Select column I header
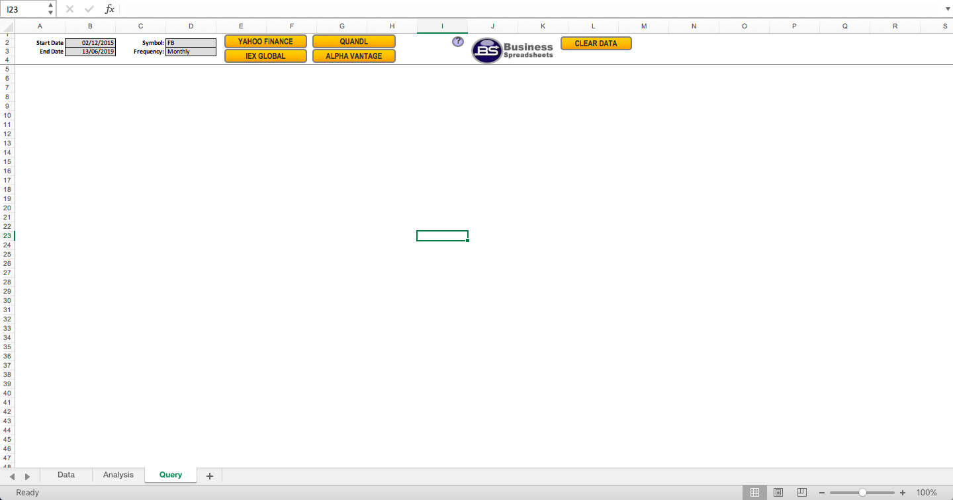 442,26
